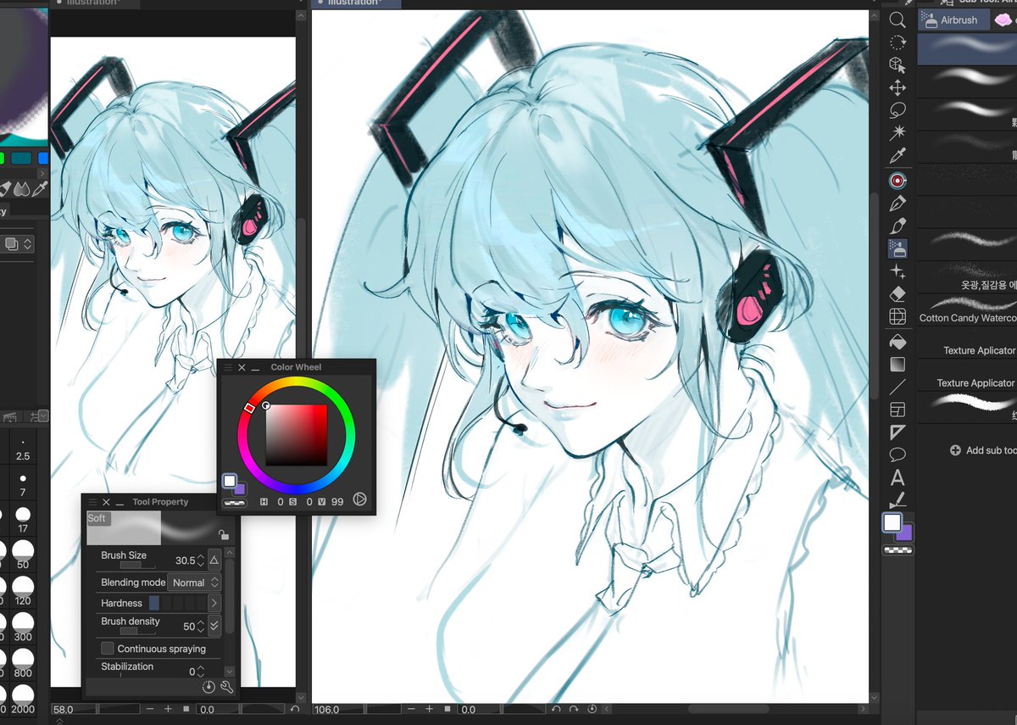
Task: Open the wrench sub tool detail icon
Action: pos(226,688)
